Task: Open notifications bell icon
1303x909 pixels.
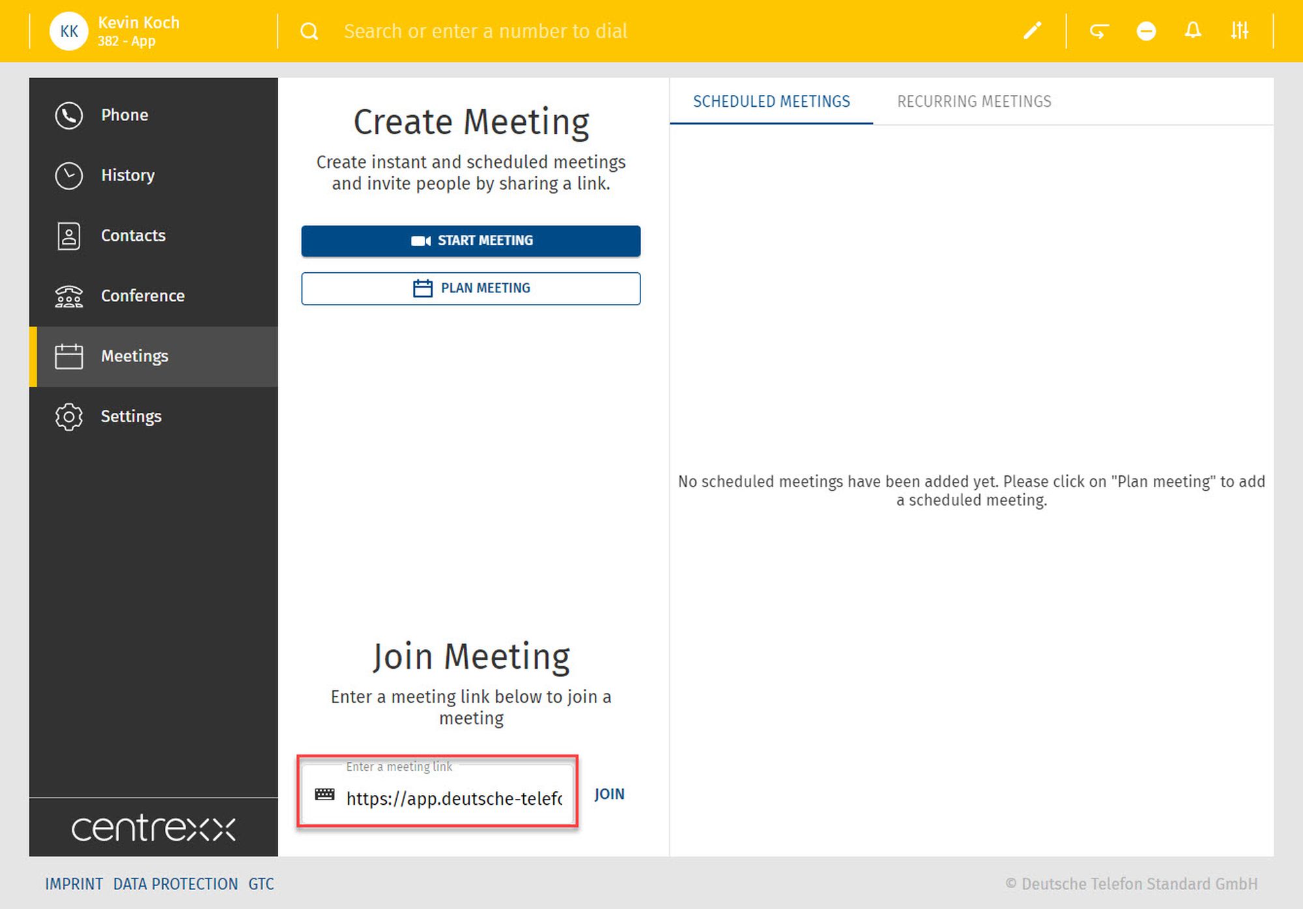Action: pos(1193,31)
